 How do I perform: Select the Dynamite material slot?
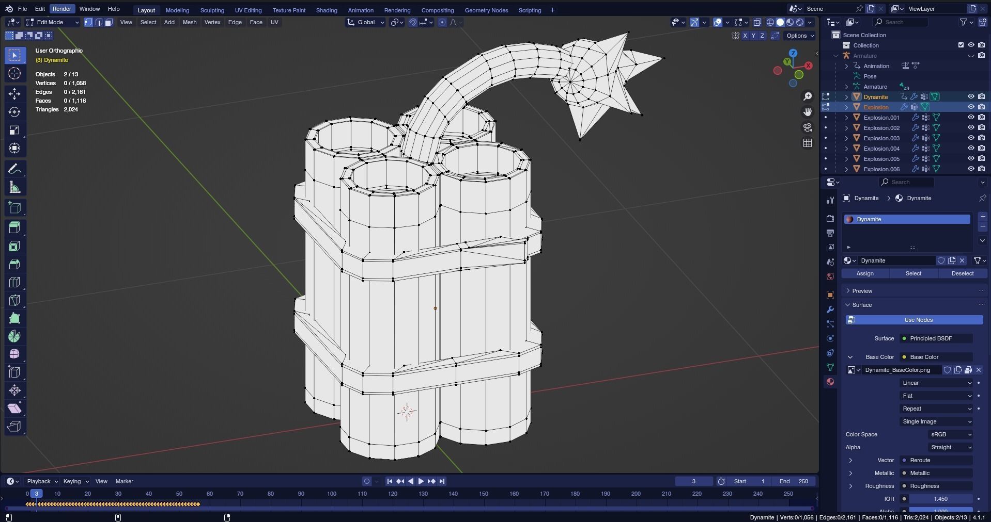(x=907, y=219)
